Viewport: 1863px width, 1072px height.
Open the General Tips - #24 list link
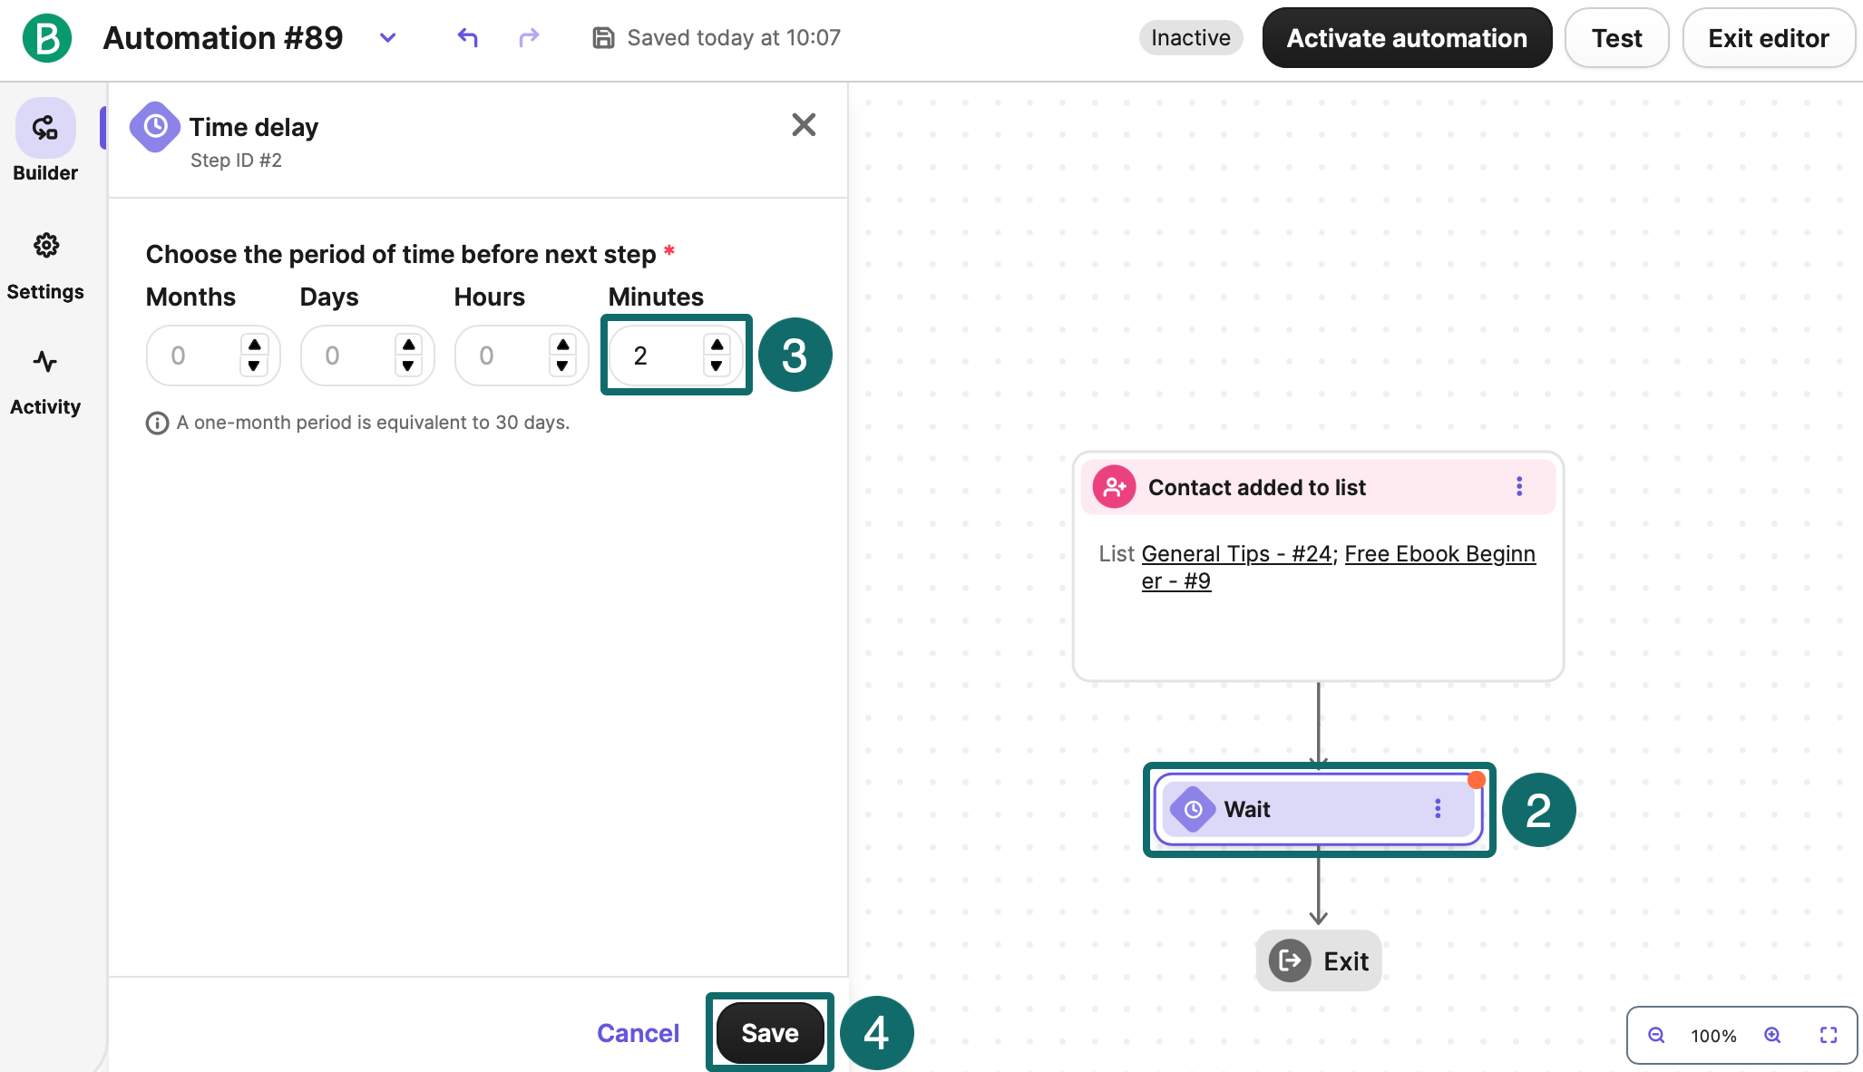point(1236,553)
